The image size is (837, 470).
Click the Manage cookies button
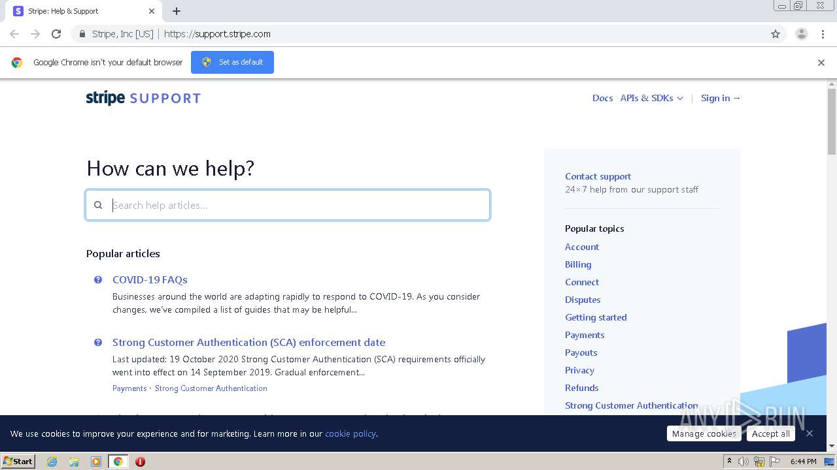704,433
